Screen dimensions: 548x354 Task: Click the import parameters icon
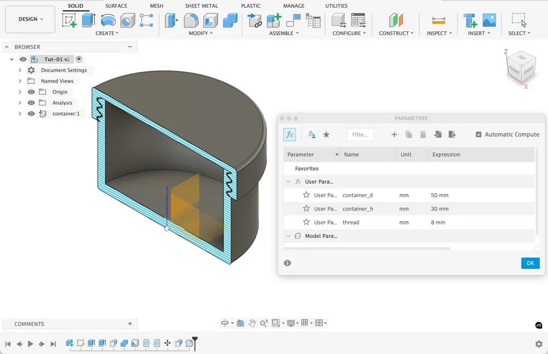point(437,134)
